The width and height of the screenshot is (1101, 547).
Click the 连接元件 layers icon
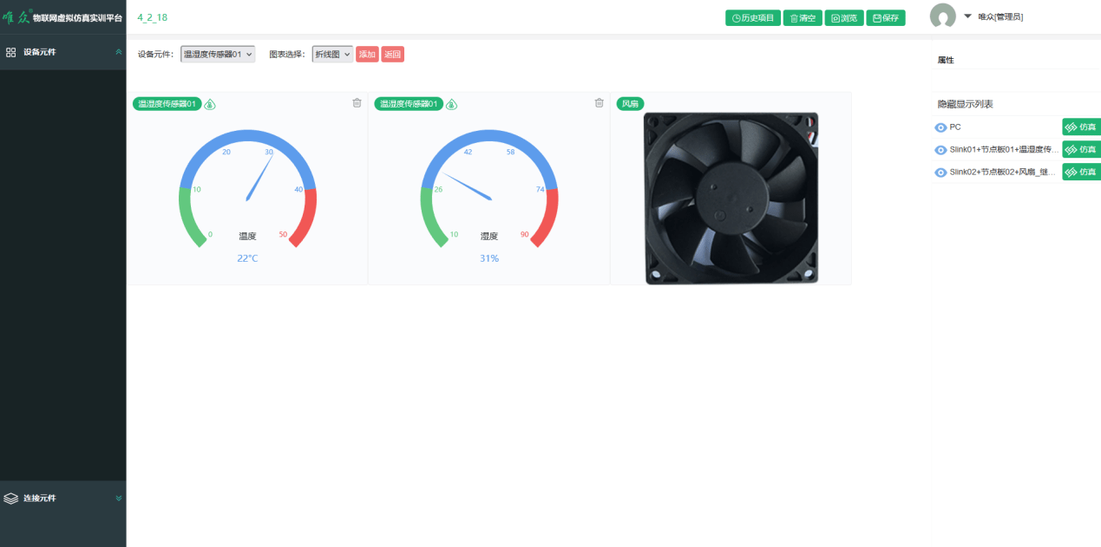coord(11,498)
